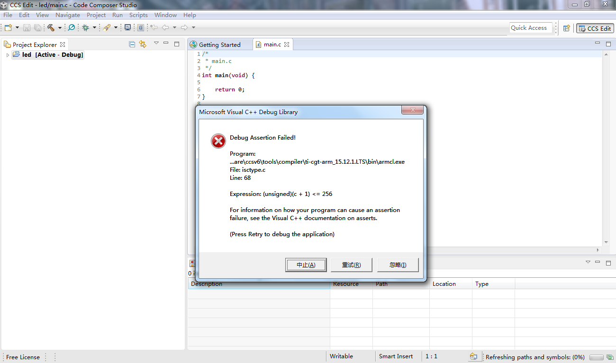Open the Navigate menu
The image size is (616, 363).
point(68,15)
